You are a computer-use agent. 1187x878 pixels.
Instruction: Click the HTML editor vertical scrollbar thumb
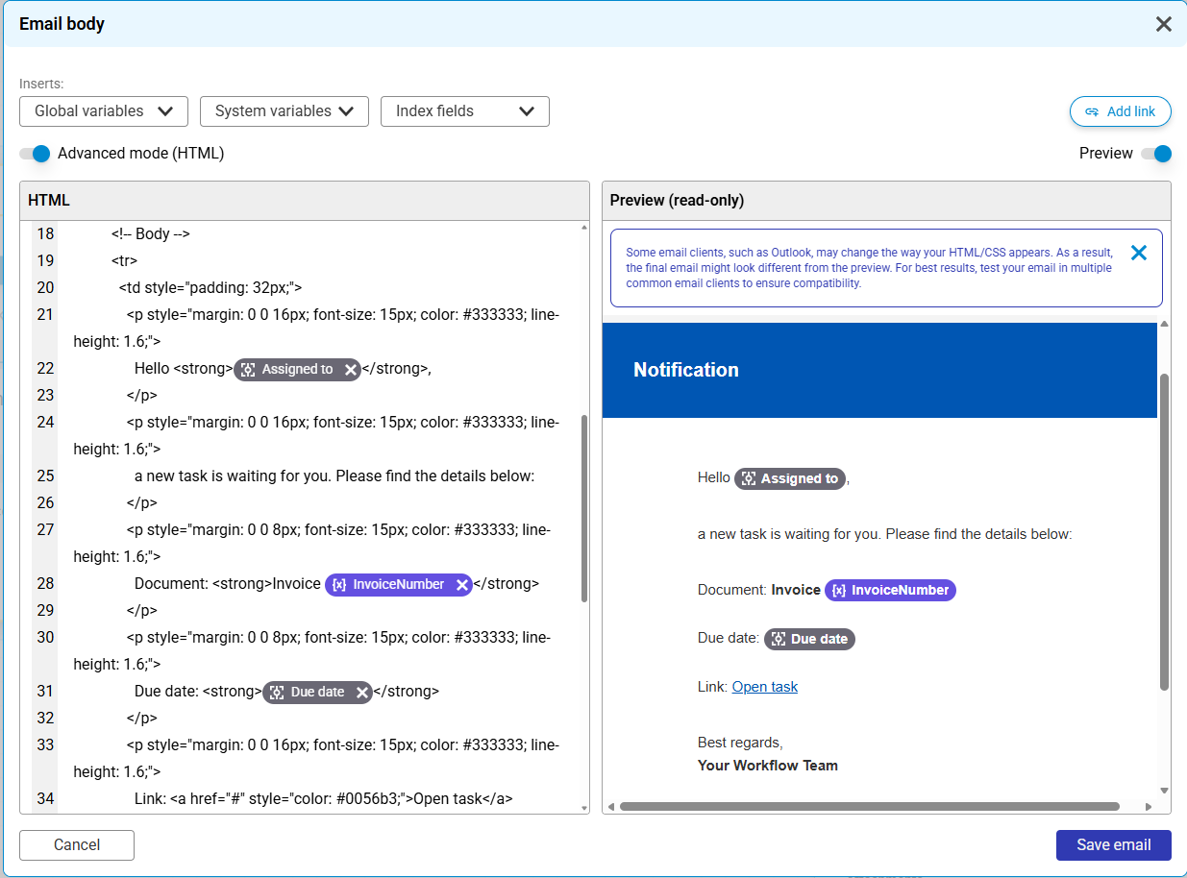pos(584,509)
